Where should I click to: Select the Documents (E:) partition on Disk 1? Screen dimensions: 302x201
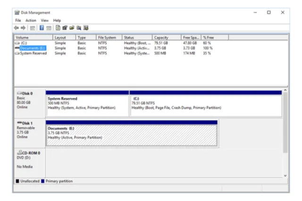pos(132,133)
